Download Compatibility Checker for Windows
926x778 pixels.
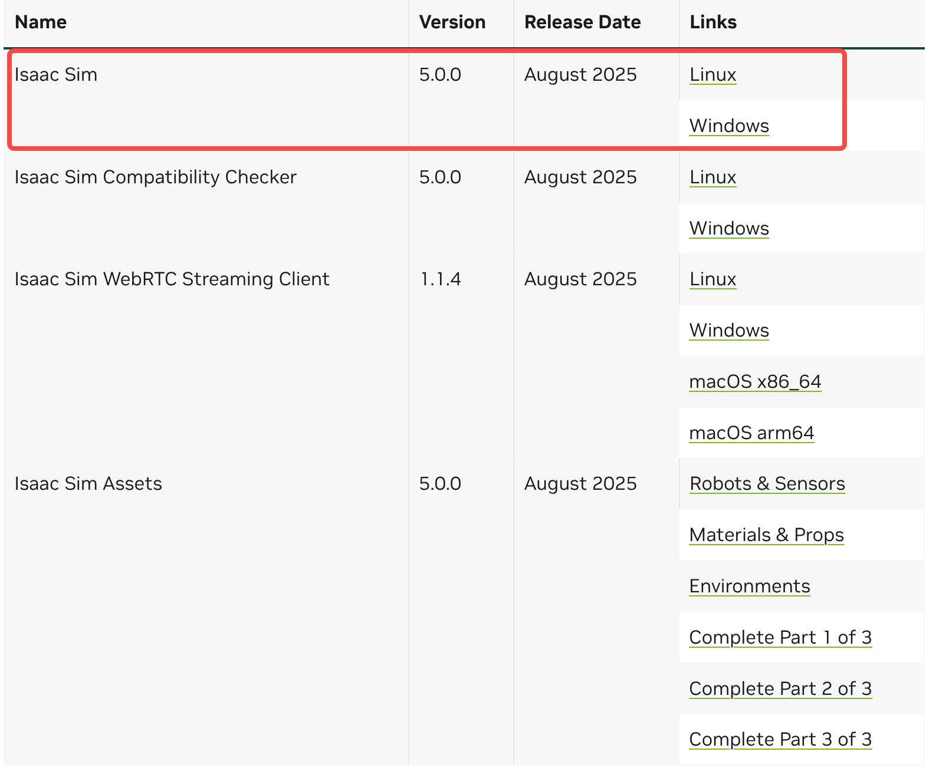click(x=729, y=229)
